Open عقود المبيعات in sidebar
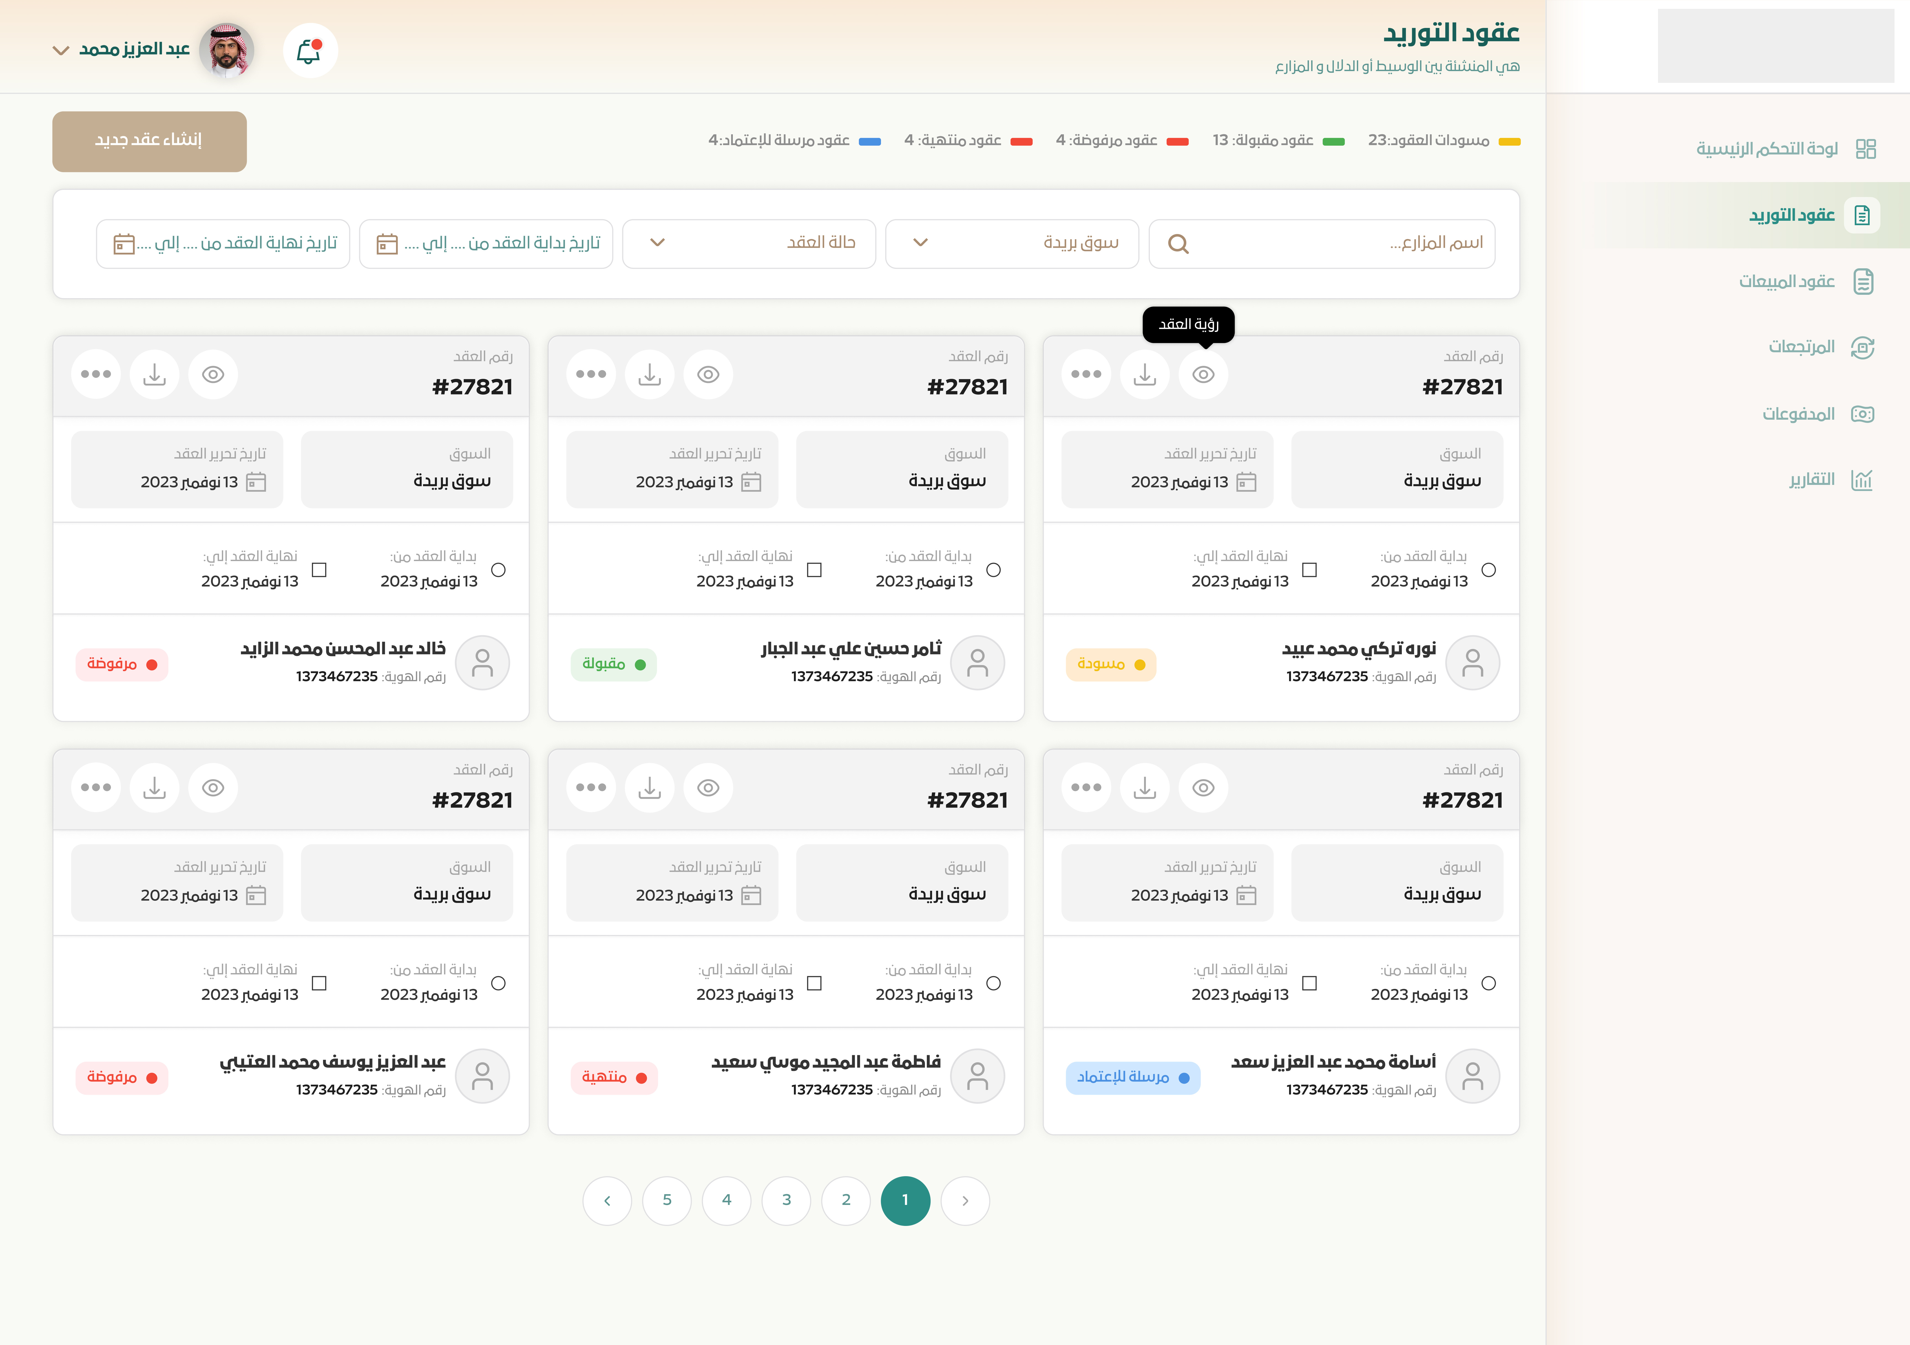Image resolution: width=1910 pixels, height=1345 pixels. (1806, 281)
